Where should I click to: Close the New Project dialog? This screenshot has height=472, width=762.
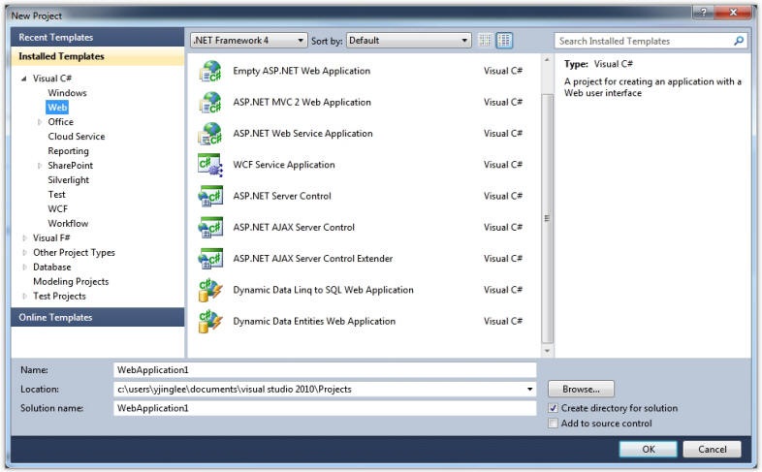pyautogui.click(x=733, y=13)
